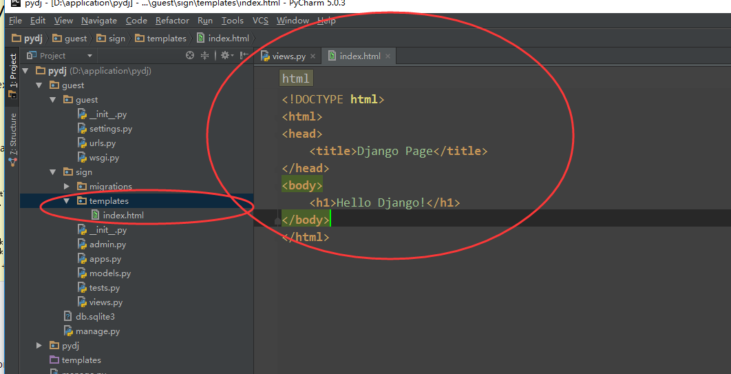The width and height of the screenshot is (731, 374).
Task: Click the guest breadcrumb in navigation bar
Action: coord(70,39)
